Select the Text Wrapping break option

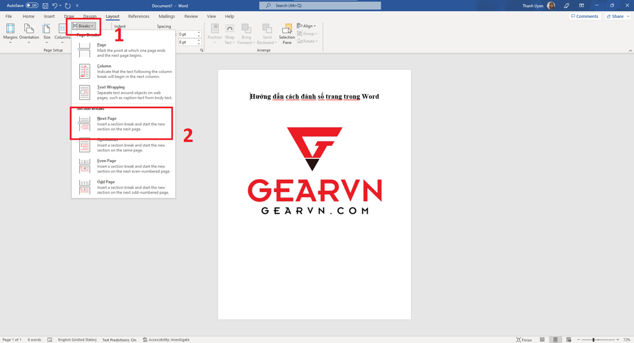pyautogui.click(x=123, y=92)
